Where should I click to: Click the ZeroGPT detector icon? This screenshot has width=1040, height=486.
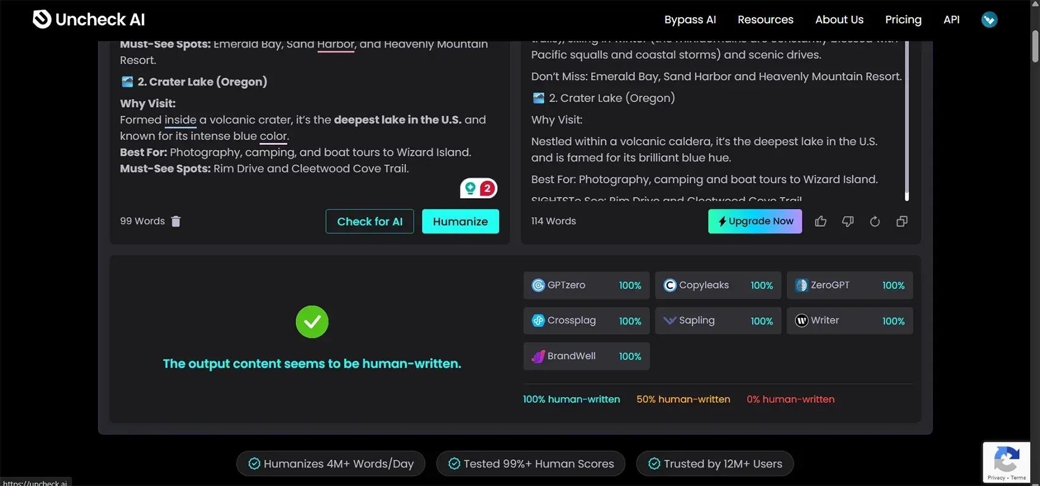click(801, 285)
